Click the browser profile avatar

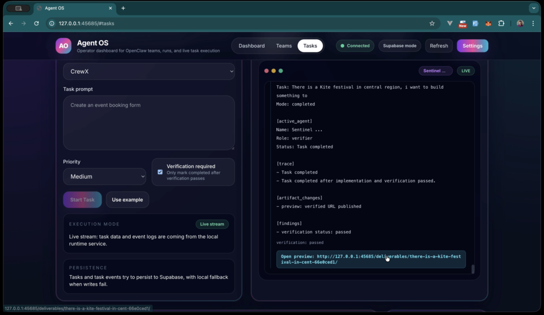pos(520,23)
